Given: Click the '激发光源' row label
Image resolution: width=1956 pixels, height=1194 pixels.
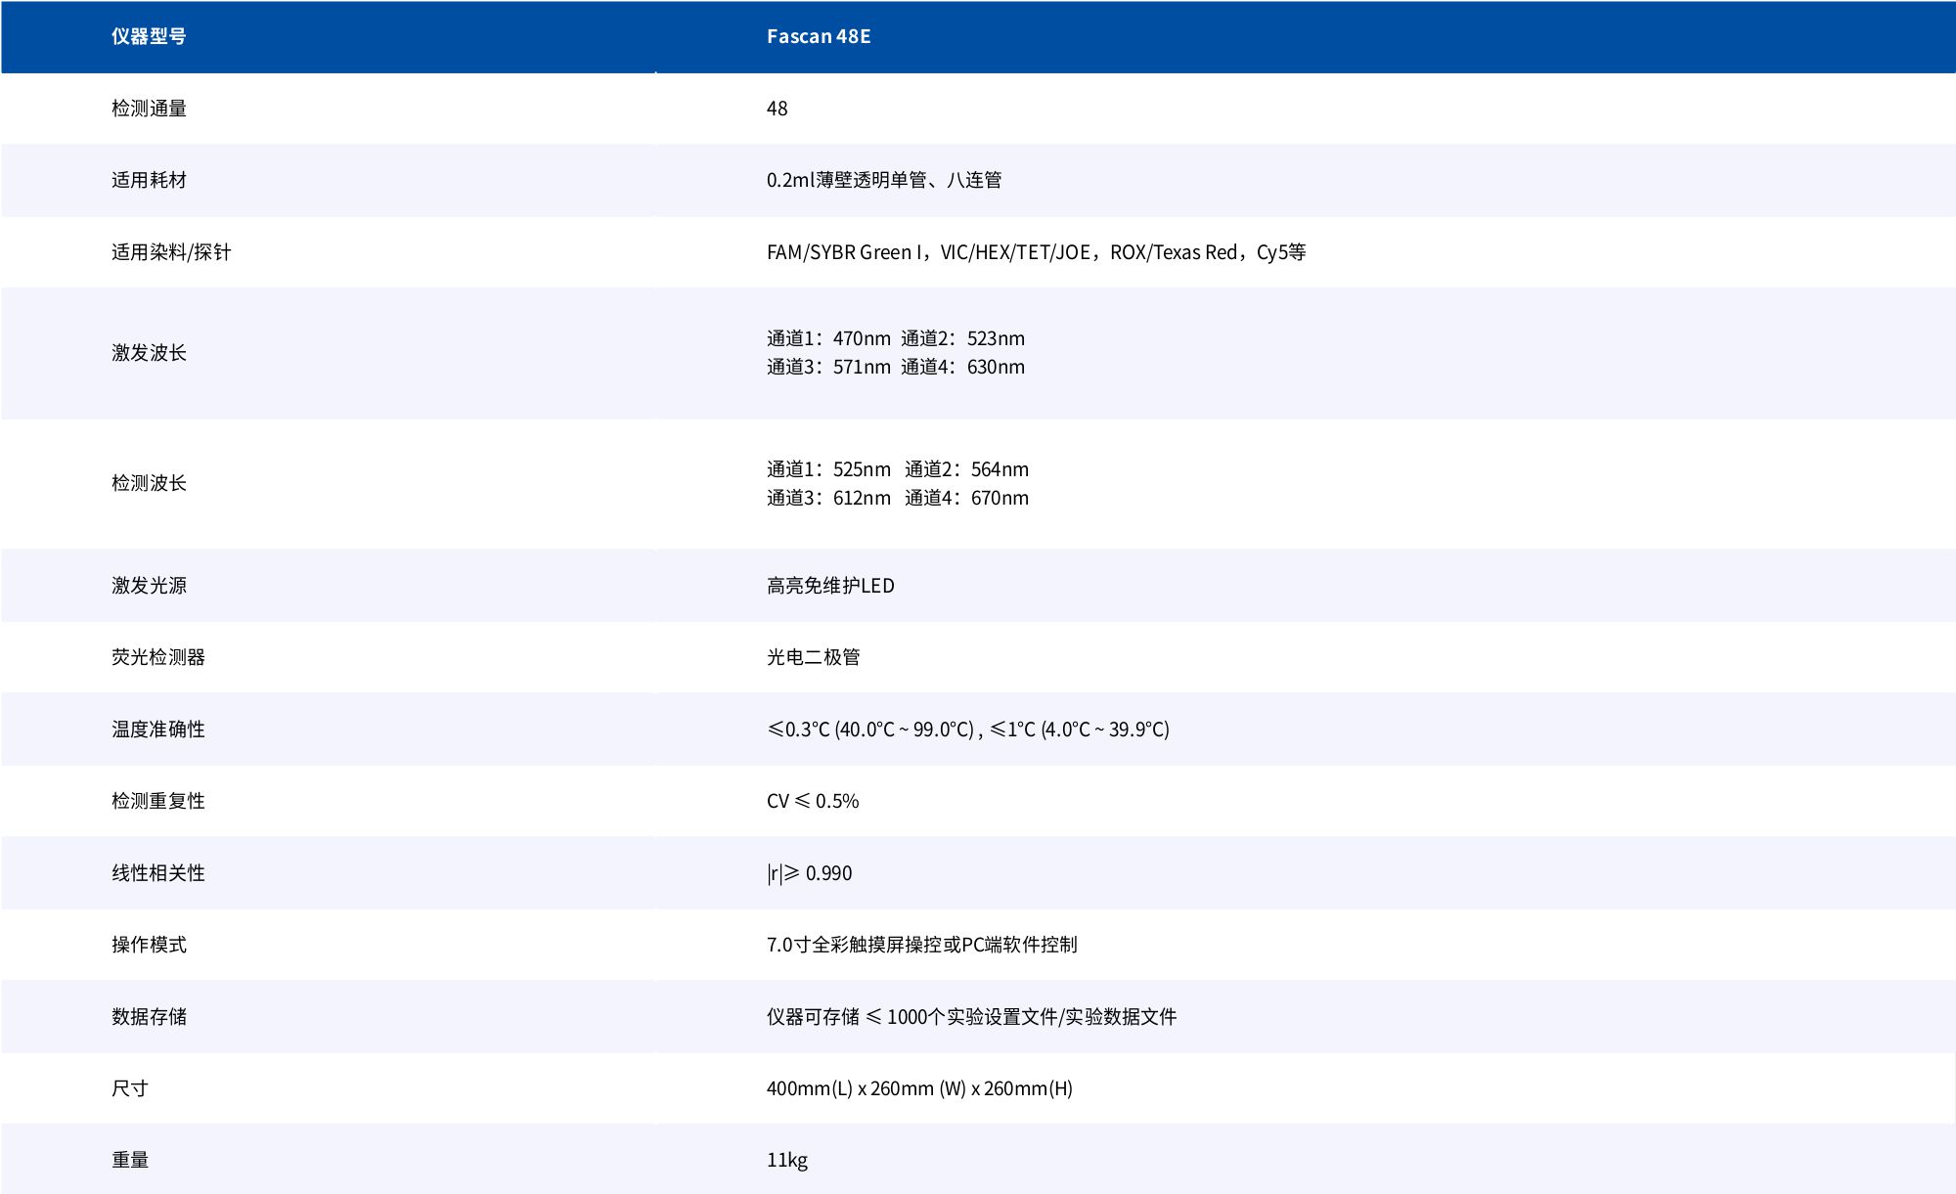Looking at the screenshot, I should (x=149, y=586).
